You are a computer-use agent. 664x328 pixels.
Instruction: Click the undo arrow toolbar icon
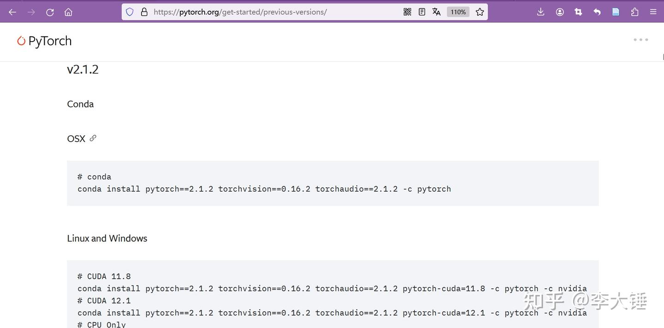(597, 12)
